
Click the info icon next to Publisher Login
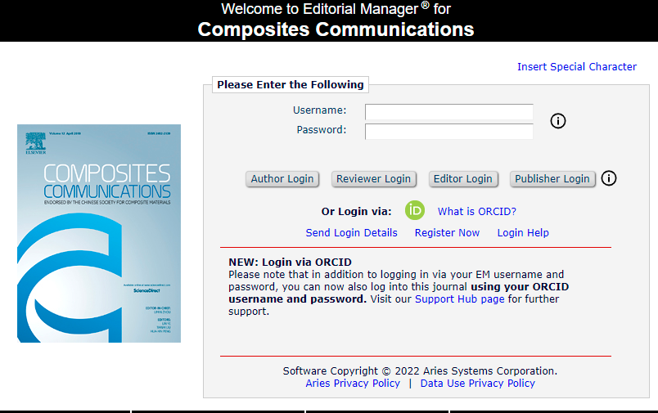coord(608,178)
